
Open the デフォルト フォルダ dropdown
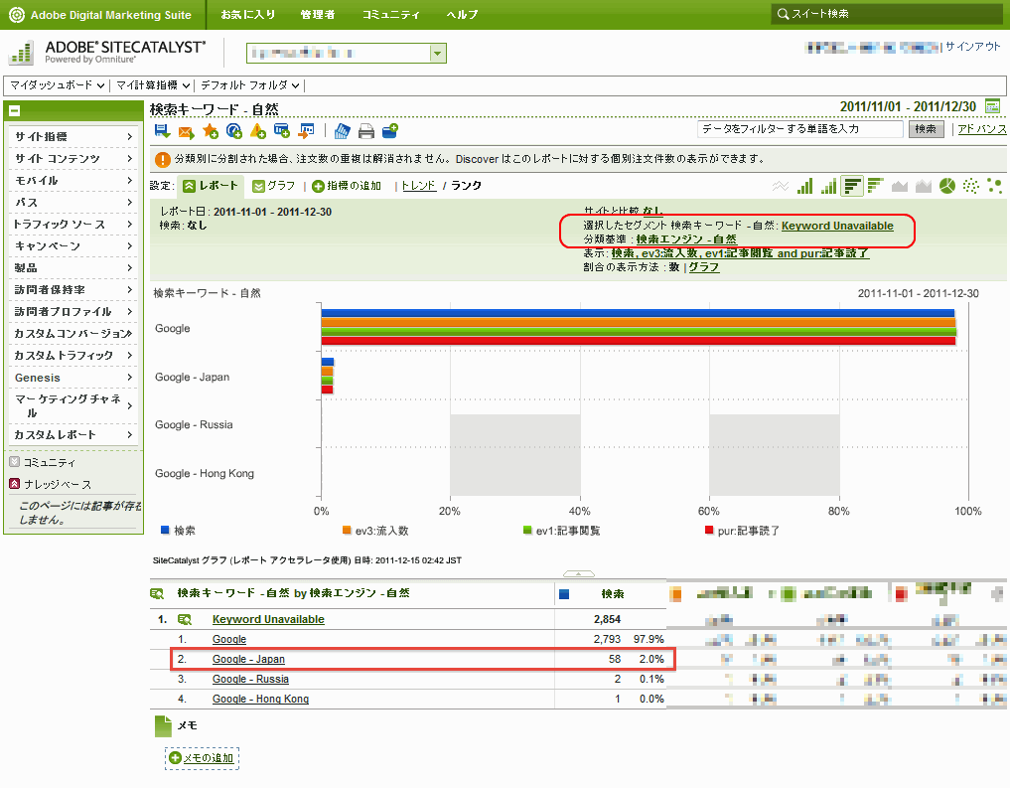250,85
